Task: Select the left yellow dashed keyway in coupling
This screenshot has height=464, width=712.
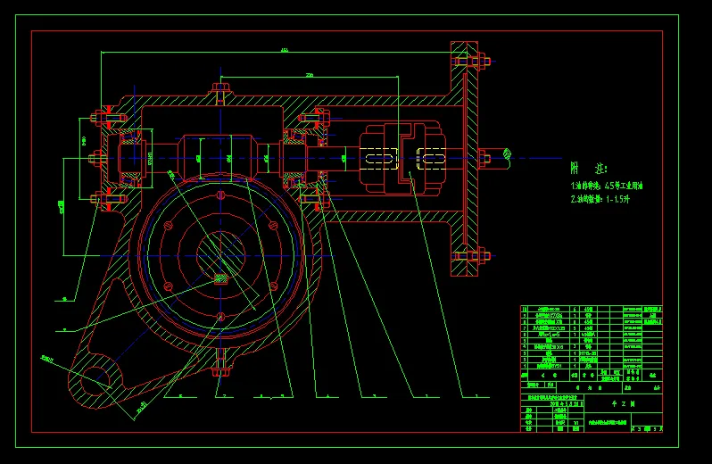Action: [x=379, y=159]
